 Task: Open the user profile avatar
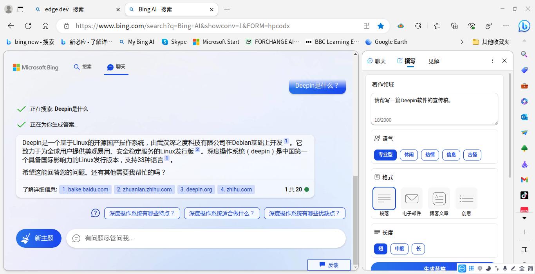point(8,9)
